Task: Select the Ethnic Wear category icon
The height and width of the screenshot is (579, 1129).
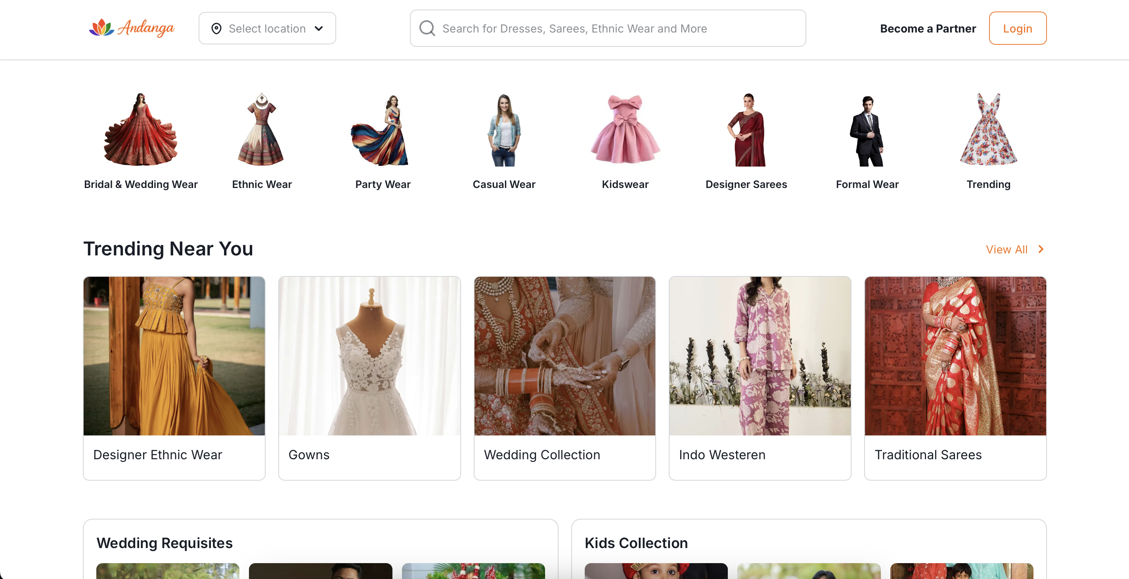Action: pyautogui.click(x=262, y=129)
